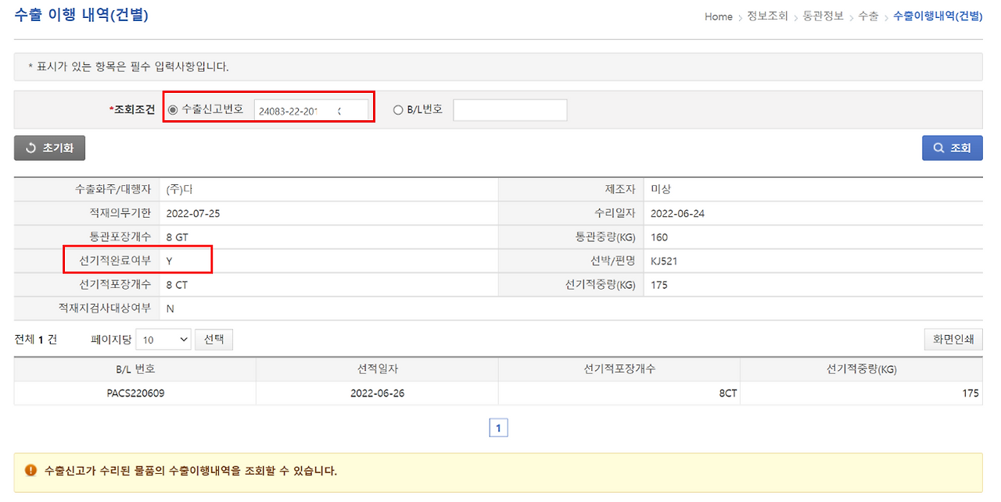Click 선기적포장개수 value 8 CT in summary
The image size is (1001, 502).
pos(177,285)
